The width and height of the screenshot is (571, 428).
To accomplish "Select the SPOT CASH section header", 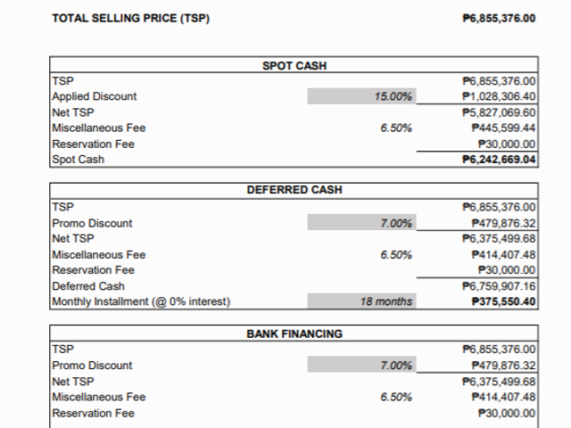I will click(x=294, y=65).
